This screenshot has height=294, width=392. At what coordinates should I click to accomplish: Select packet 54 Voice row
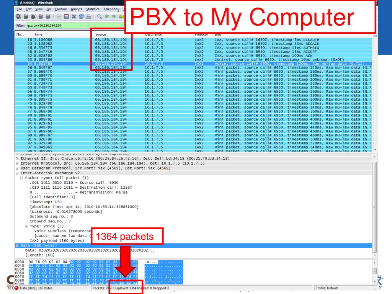[193, 64]
